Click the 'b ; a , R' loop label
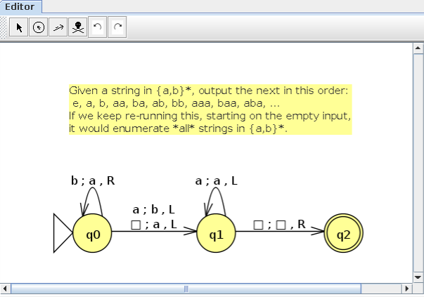The image size is (424, 297). point(93,180)
